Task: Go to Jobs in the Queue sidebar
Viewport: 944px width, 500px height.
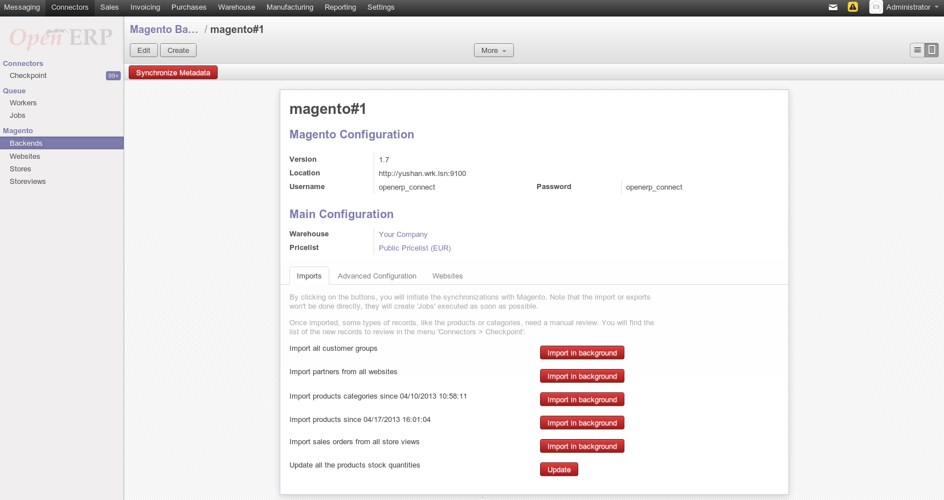Action: coord(18,116)
